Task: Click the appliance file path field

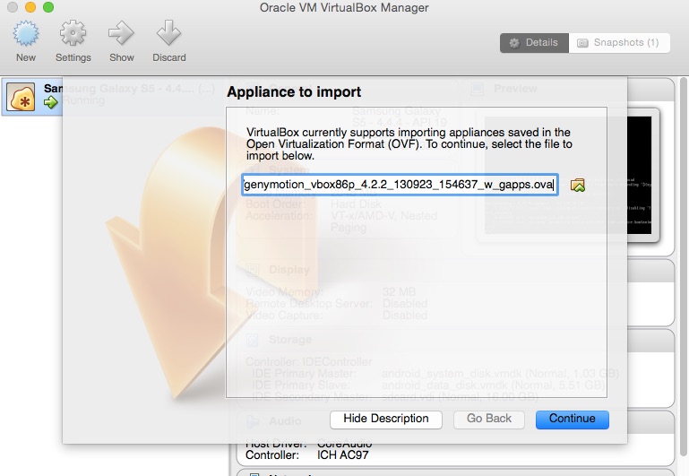Action: click(x=400, y=185)
